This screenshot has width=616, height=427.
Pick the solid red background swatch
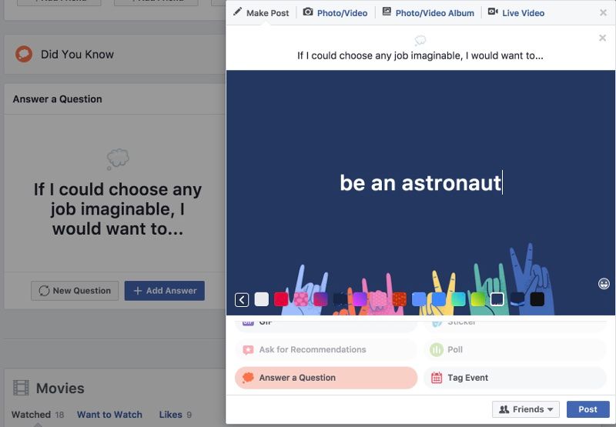tap(281, 299)
